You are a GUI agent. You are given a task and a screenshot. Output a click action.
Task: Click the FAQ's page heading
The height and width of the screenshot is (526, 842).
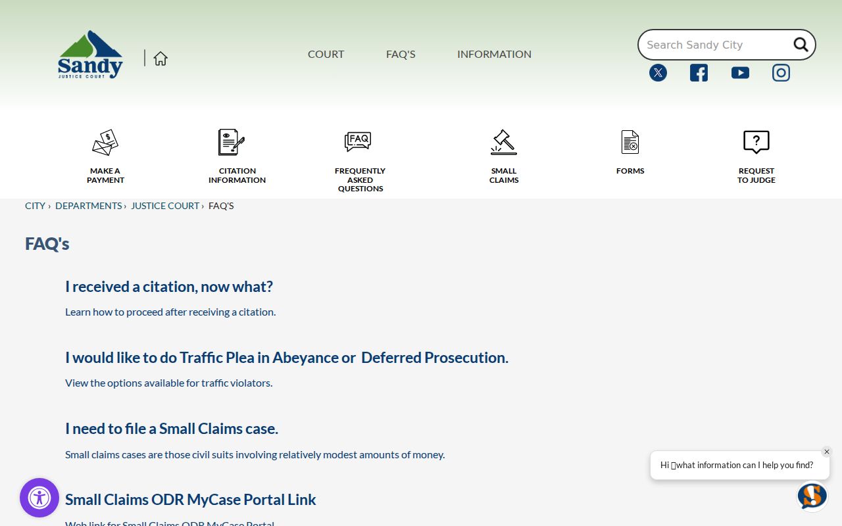[47, 244]
